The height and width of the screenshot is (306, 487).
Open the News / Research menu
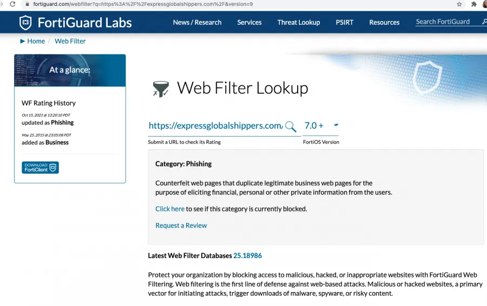click(x=197, y=22)
